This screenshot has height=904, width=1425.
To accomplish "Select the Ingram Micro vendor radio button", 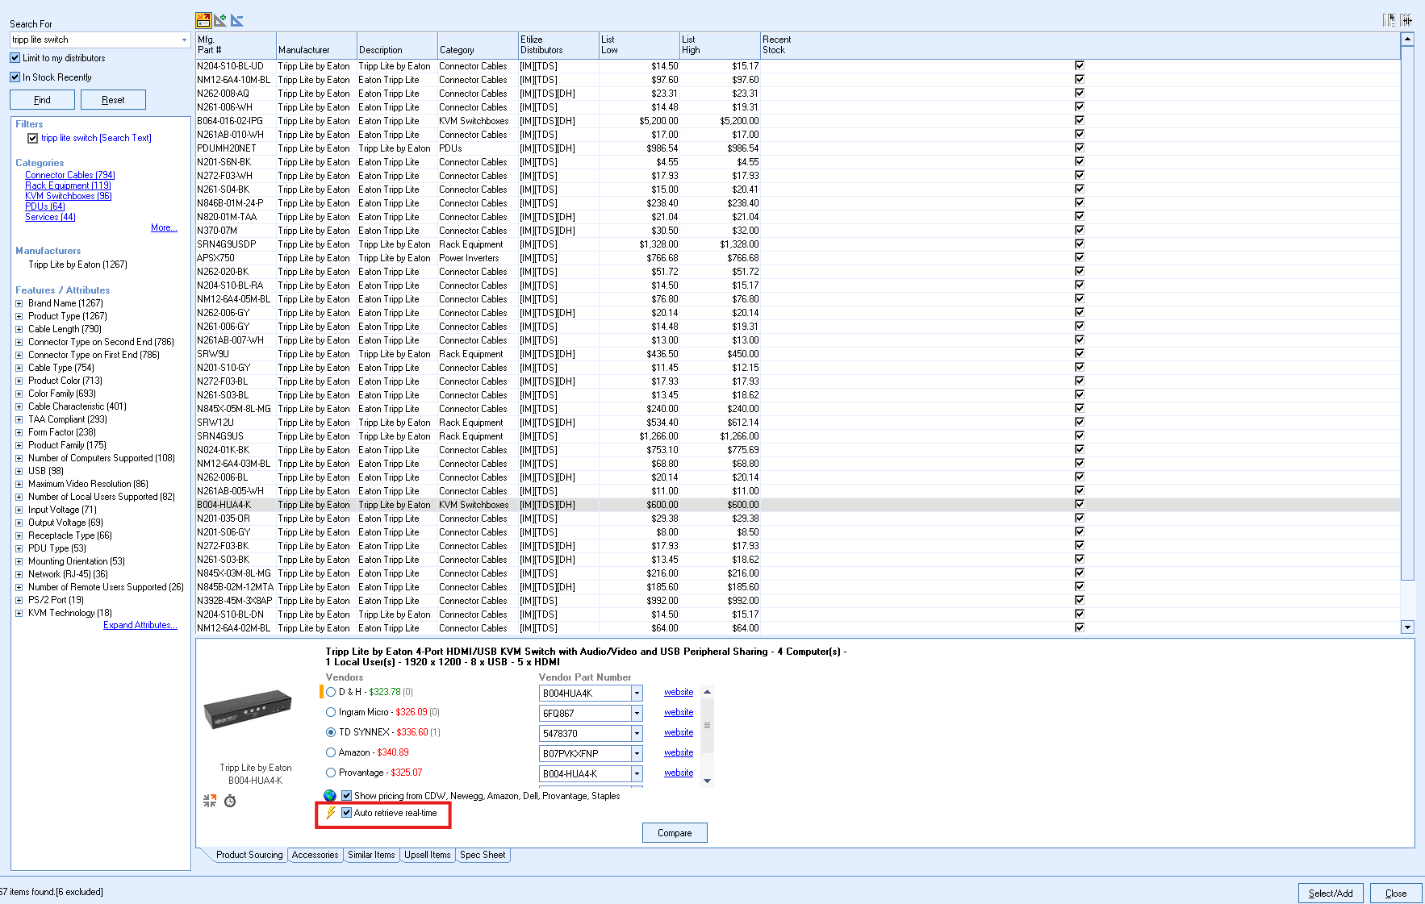I will 331,712.
